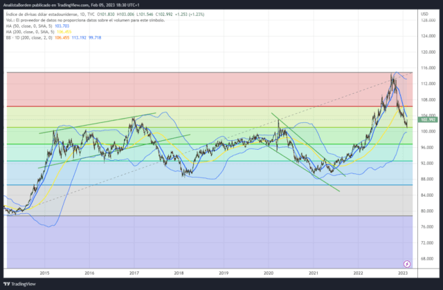
Task: Click the AnalistaBorden publication header text
Action: [x=71, y=5]
